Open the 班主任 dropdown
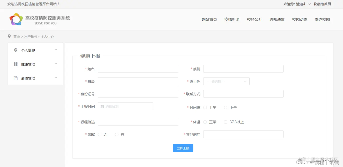The height and width of the screenshot is (167, 343). coord(226,81)
